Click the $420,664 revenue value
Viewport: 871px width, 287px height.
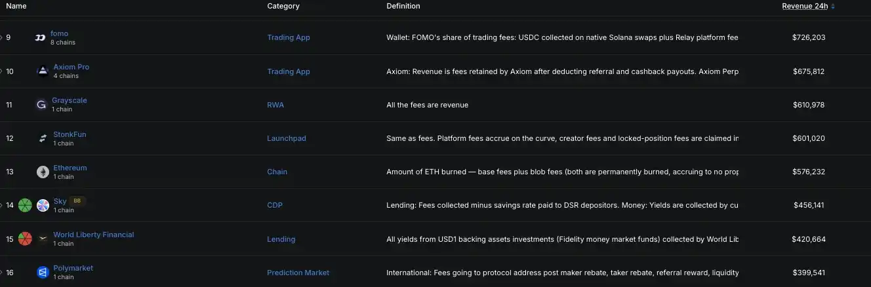[x=809, y=239]
